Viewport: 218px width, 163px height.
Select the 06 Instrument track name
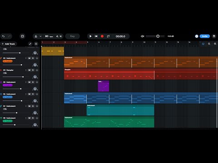[9, 94]
